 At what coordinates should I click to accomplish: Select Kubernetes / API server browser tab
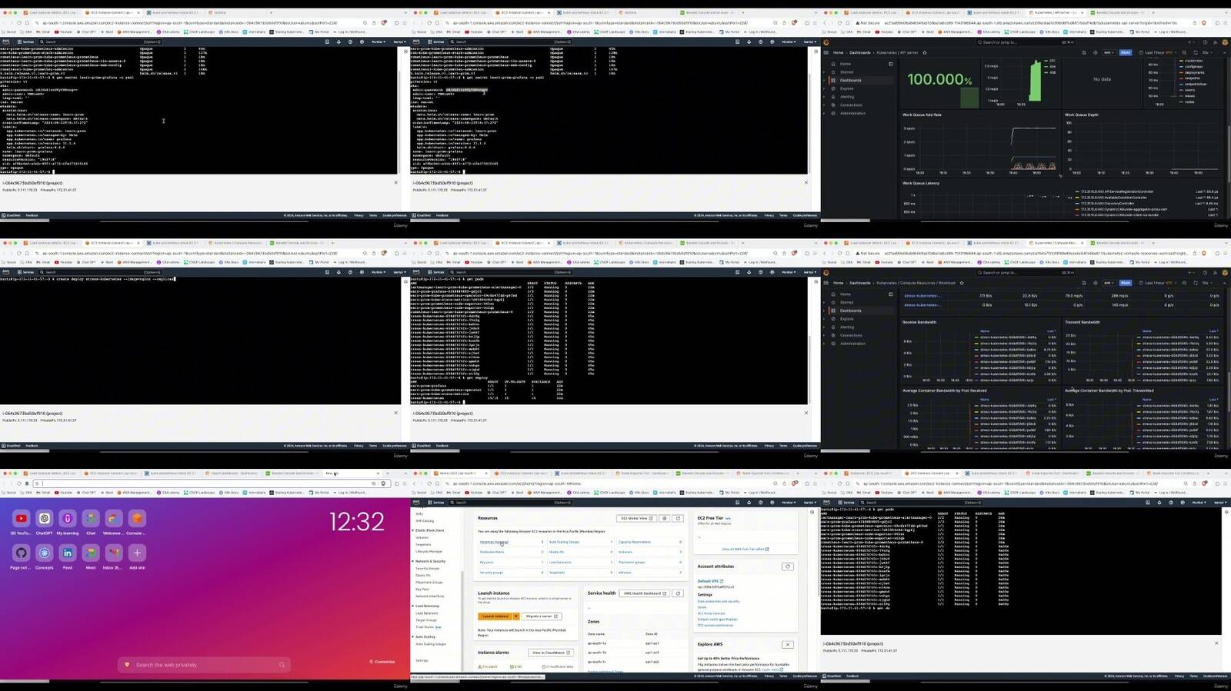coord(1058,12)
